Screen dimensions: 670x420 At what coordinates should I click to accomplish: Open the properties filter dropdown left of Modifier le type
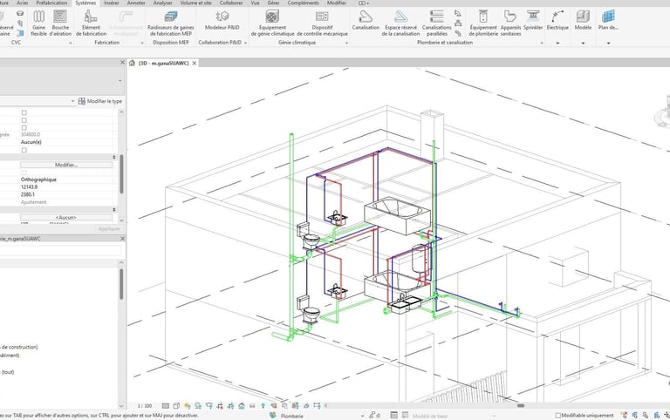coord(72,101)
